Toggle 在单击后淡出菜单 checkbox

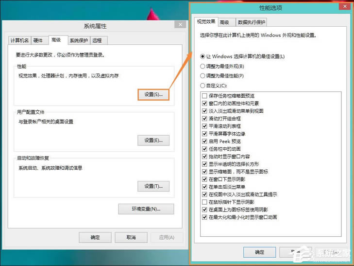coord(204,187)
